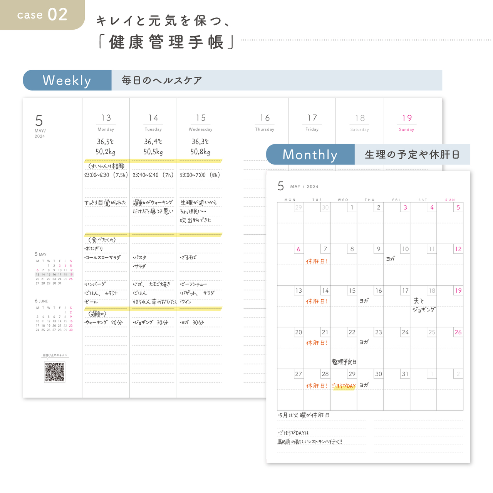Screen dimensions: 493x493
Task: Click Wednesday's 50.8kg weight entry
Action: (200, 152)
